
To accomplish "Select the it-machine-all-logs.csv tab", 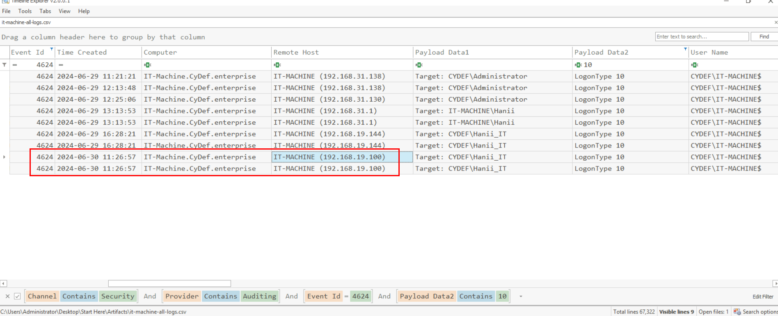I will (26, 23).
